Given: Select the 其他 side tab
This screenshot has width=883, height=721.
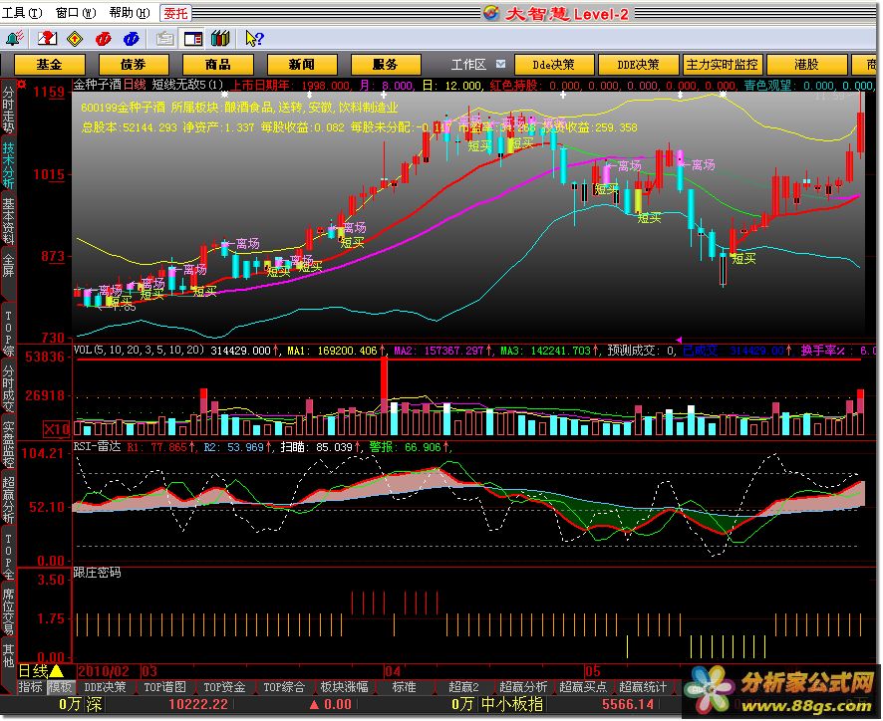Looking at the screenshot, I should click(8, 655).
